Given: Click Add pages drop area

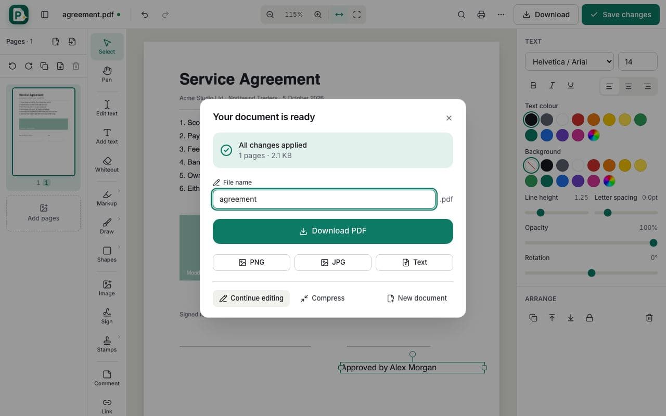Looking at the screenshot, I should tap(43, 213).
